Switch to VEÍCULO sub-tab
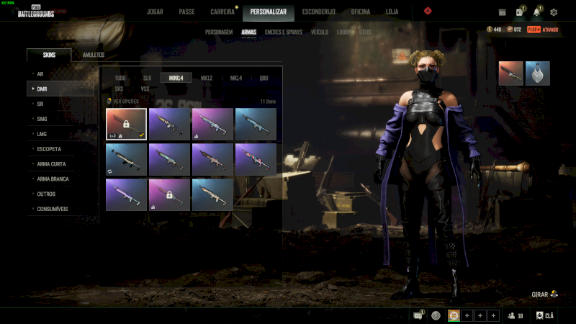Image resolution: width=576 pixels, height=324 pixels. pos(320,32)
